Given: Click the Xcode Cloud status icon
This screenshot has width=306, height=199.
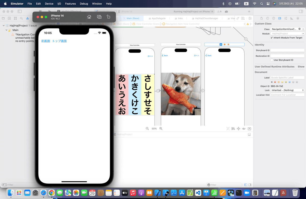Looking at the screenshot, I should (226, 11).
